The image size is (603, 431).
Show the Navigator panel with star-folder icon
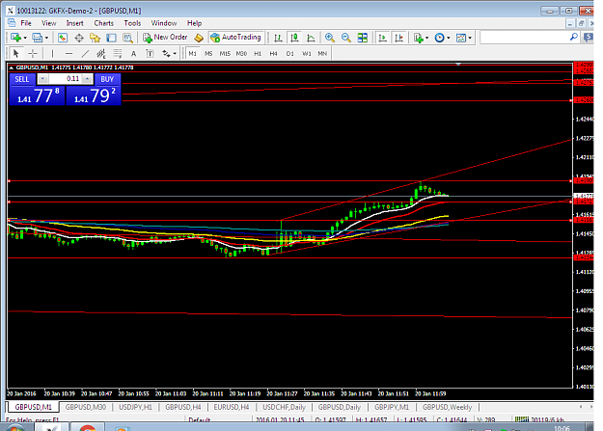pyautogui.click(x=95, y=38)
